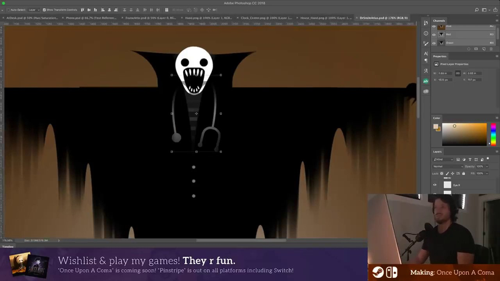The width and height of the screenshot is (500, 281).
Task: Open the Fill slider dropdown arrow
Action: [487, 174]
